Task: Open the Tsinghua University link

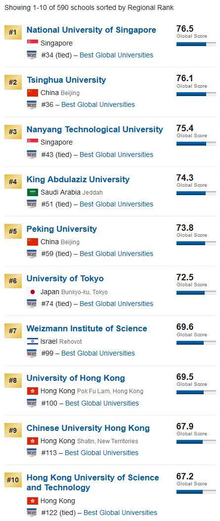Action: [x=66, y=80]
